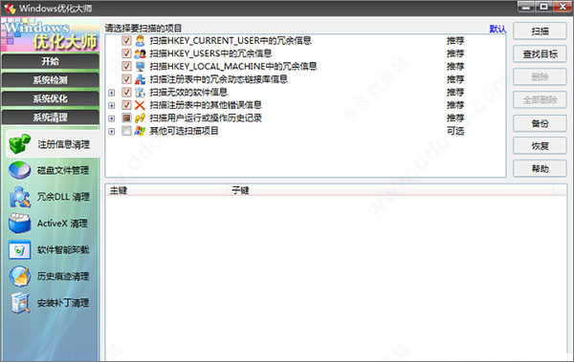This screenshot has height=362, width=574.
Task: Open the 系统检测 section
Action: (x=50, y=79)
